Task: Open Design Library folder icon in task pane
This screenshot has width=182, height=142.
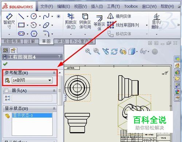Action: click(177, 78)
